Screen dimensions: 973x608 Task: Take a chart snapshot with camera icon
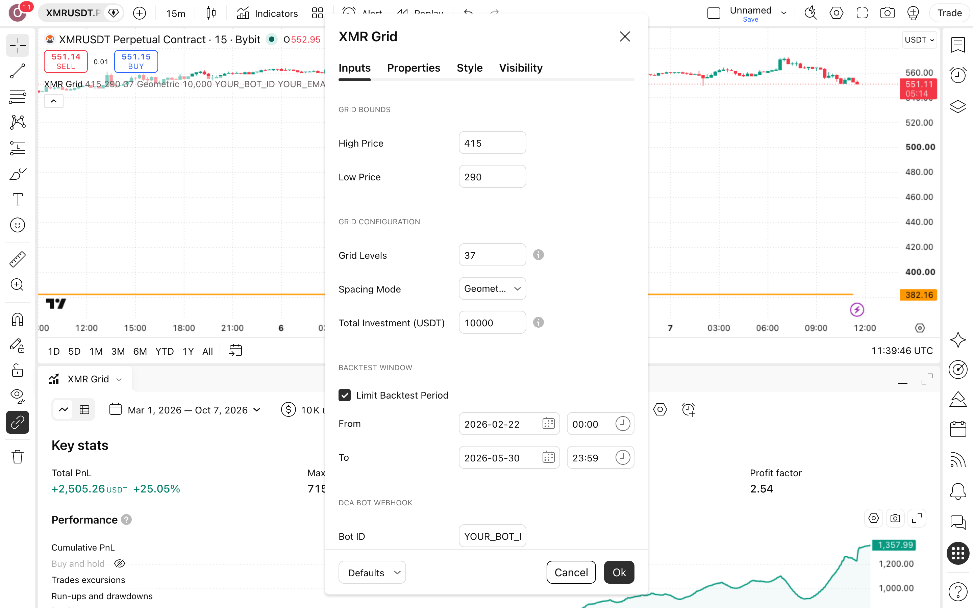pyautogui.click(x=887, y=13)
